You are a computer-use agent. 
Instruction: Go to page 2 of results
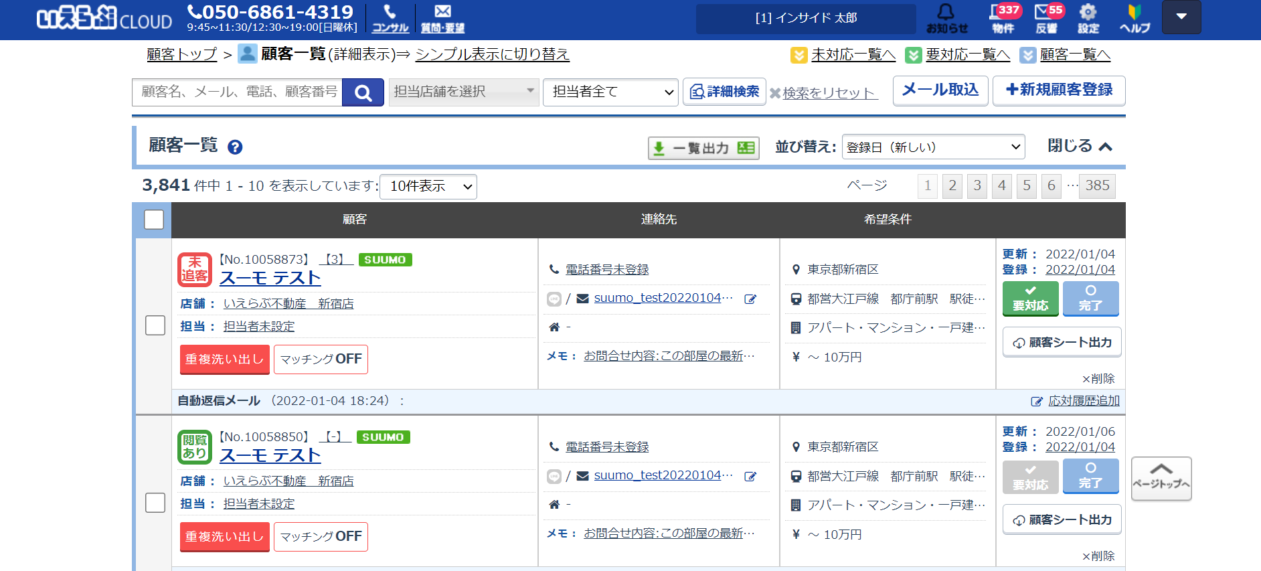click(x=952, y=185)
